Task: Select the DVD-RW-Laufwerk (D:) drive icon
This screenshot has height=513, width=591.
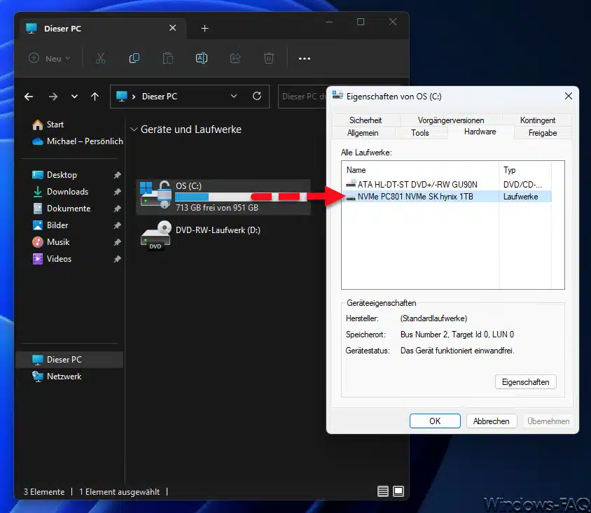Action: (156, 235)
